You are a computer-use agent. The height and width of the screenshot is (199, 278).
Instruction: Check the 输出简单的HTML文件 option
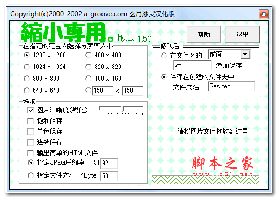tap(31, 153)
